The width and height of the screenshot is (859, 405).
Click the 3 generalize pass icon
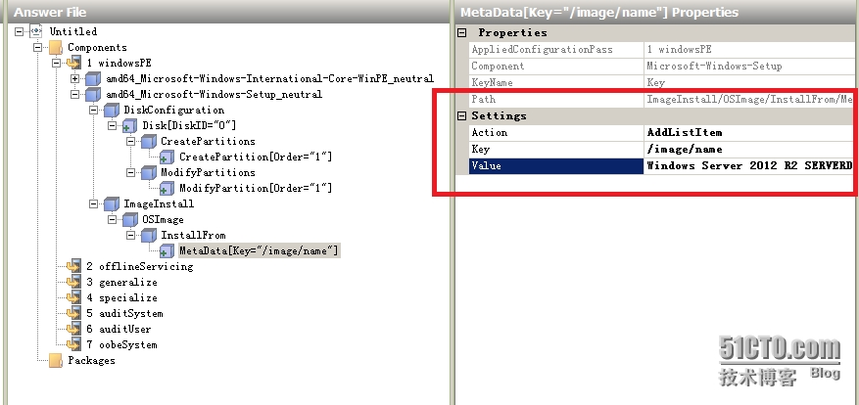click(74, 283)
